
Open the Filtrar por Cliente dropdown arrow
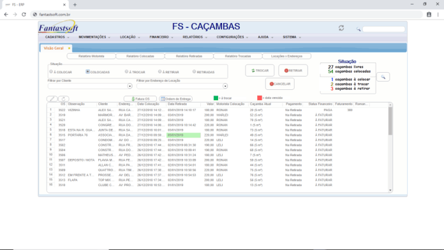(129, 86)
